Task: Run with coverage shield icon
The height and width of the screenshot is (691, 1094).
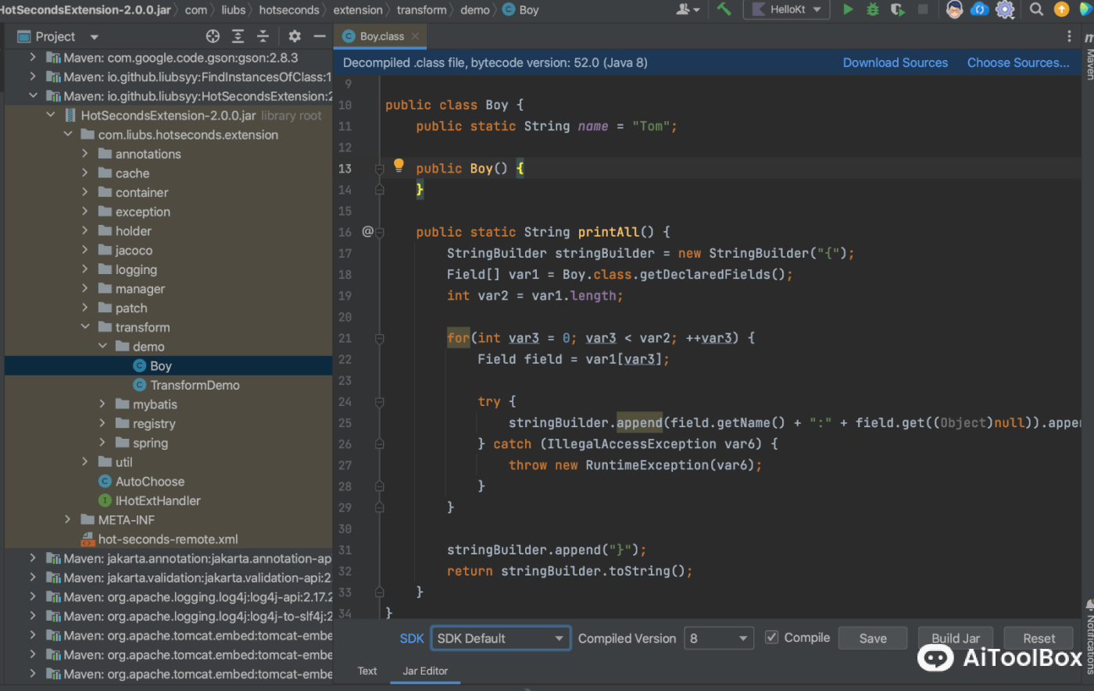Action: pyautogui.click(x=898, y=9)
